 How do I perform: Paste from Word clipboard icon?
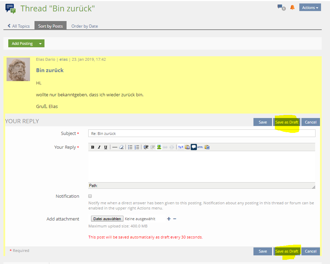point(207,147)
